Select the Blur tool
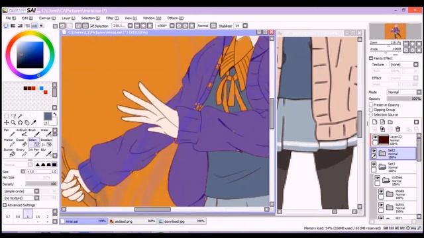Image resolution: width=424 pixels, height=238 pixels. (x=46, y=153)
